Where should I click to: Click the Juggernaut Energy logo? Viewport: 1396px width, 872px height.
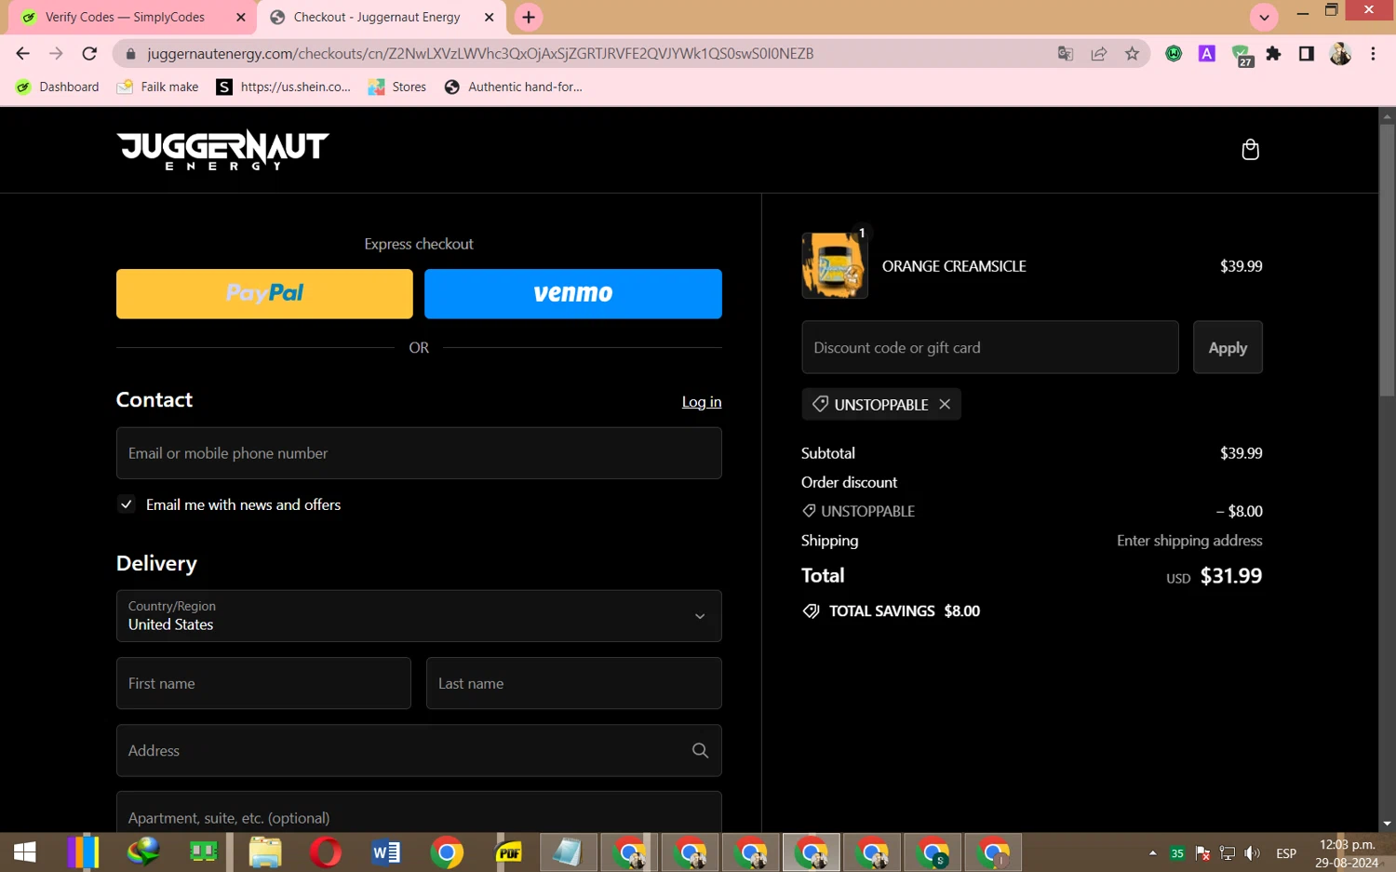222,150
